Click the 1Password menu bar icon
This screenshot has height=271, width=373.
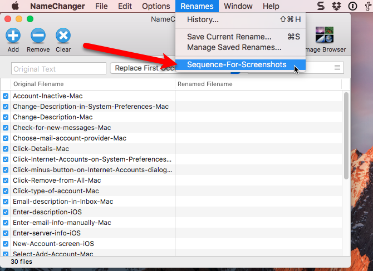click(x=352, y=6)
